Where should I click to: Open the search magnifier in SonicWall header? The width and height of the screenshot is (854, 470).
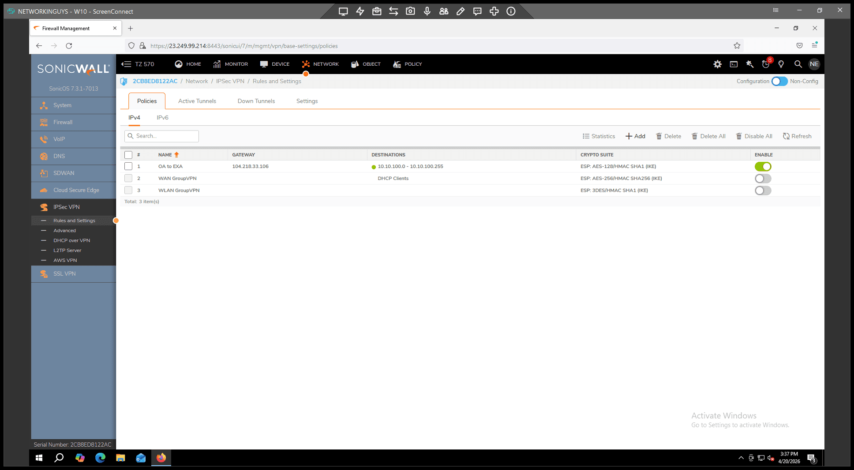[x=798, y=64]
